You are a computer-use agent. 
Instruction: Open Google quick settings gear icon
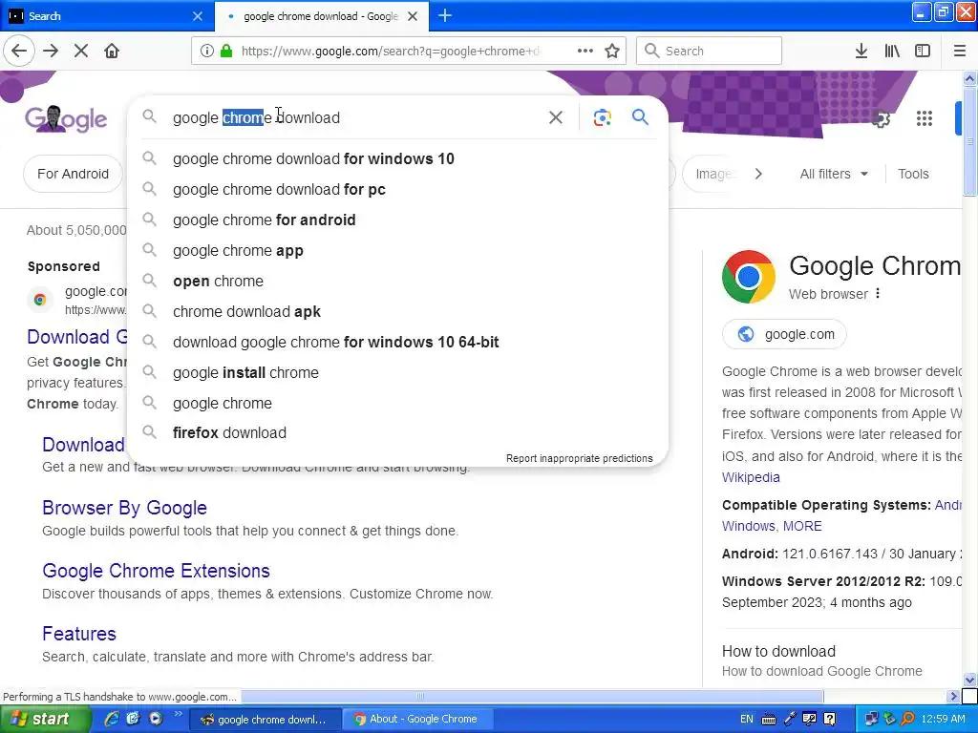tap(881, 118)
